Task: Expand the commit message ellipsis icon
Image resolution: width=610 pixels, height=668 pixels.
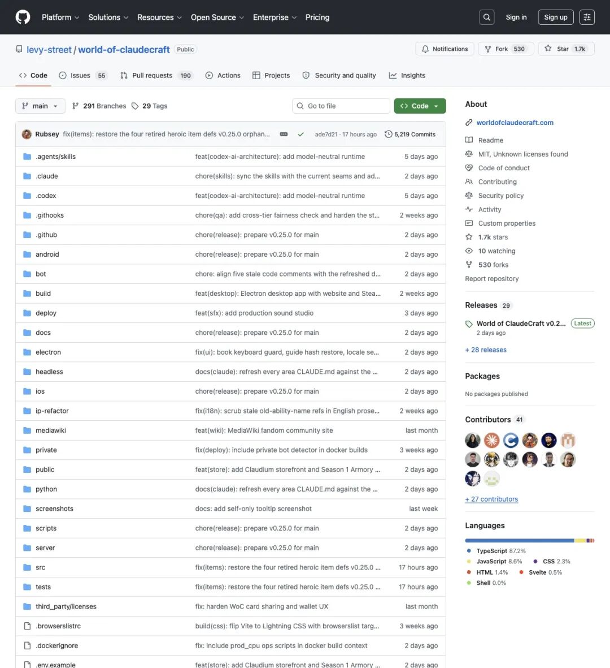Action: click(x=284, y=134)
